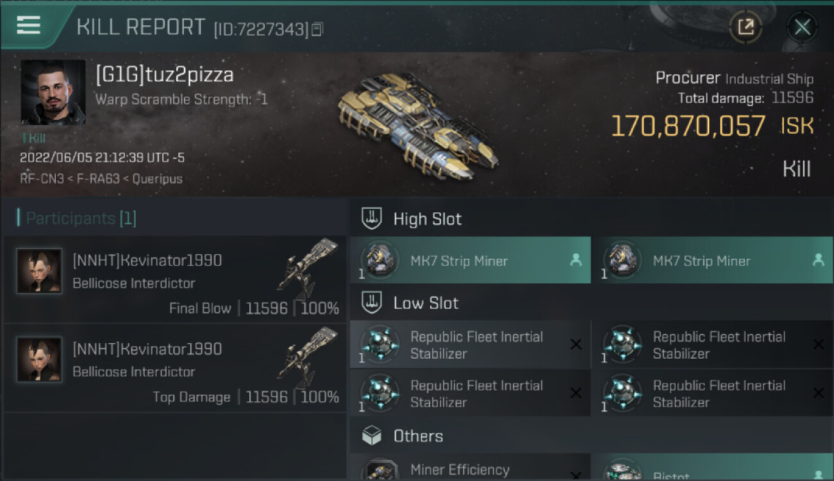The image size is (834, 481).
Task: Click the victim pilot portrait
Action: click(x=53, y=92)
